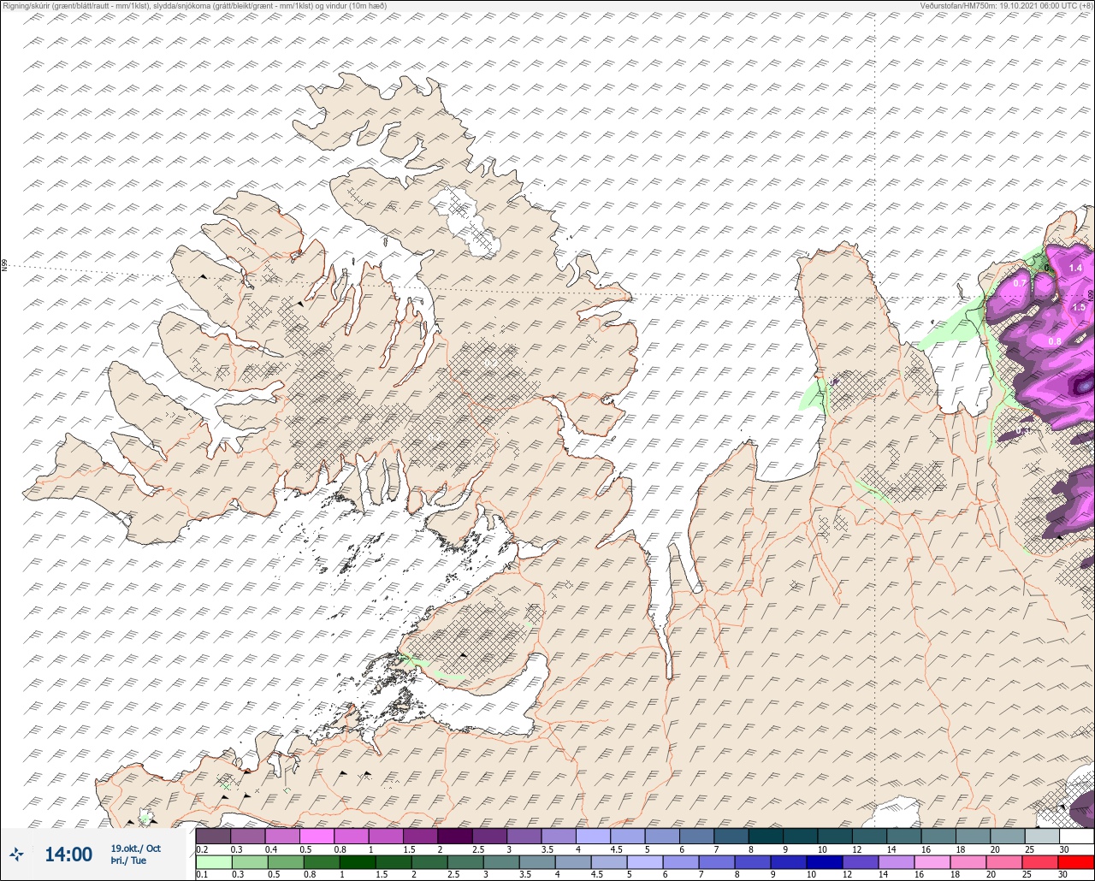Pick the lavender 4 swatch in the top legend row

point(593,836)
